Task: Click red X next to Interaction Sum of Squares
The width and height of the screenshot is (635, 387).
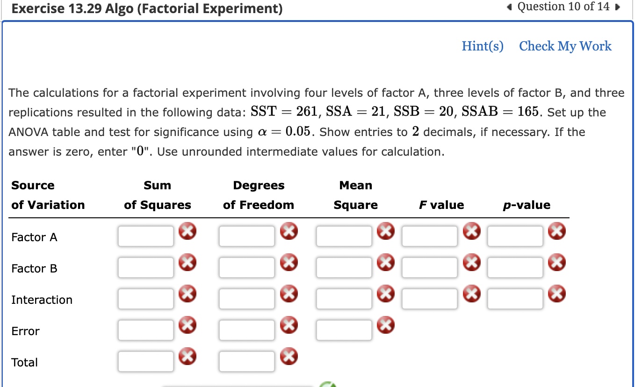Action: pos(188,294)
